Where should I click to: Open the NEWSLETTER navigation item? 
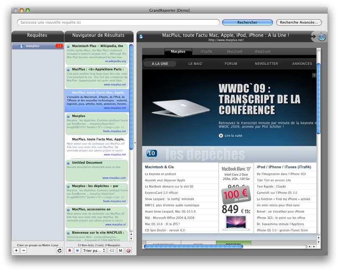(267, 64)
